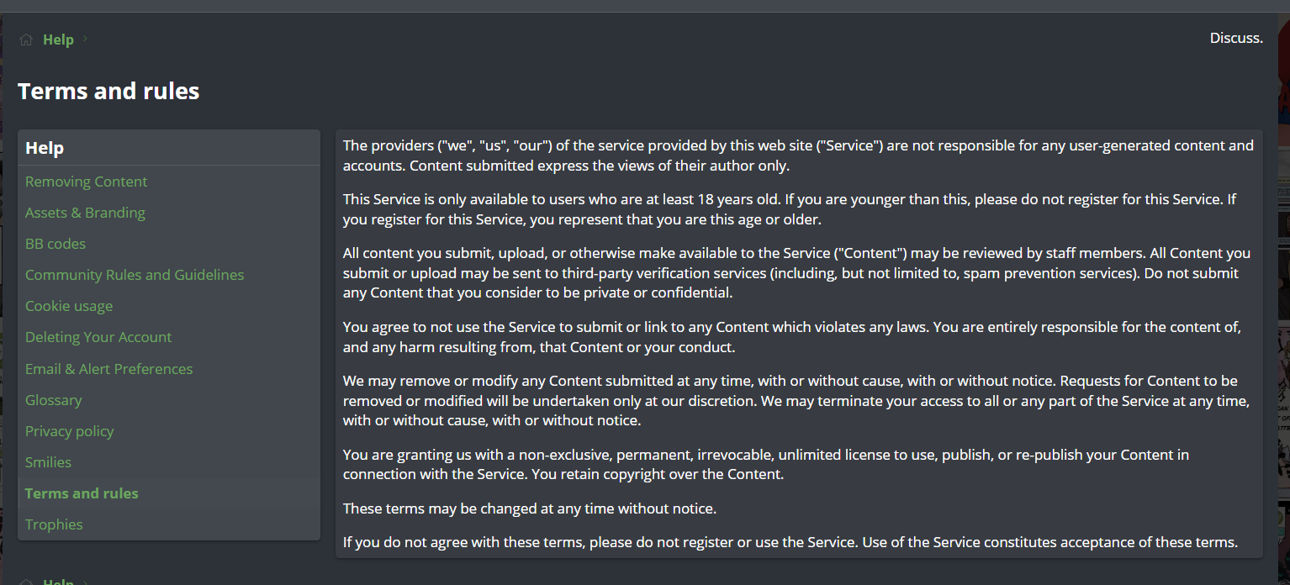Open the Privacy policy page
The width and height of the screenshot is (1290, 585).
[69, 431]
